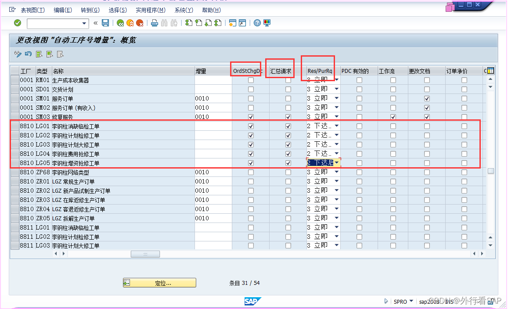Screen dimensions: 508x309
Task: Click the 增量 column header
Action: coord(213,71)
